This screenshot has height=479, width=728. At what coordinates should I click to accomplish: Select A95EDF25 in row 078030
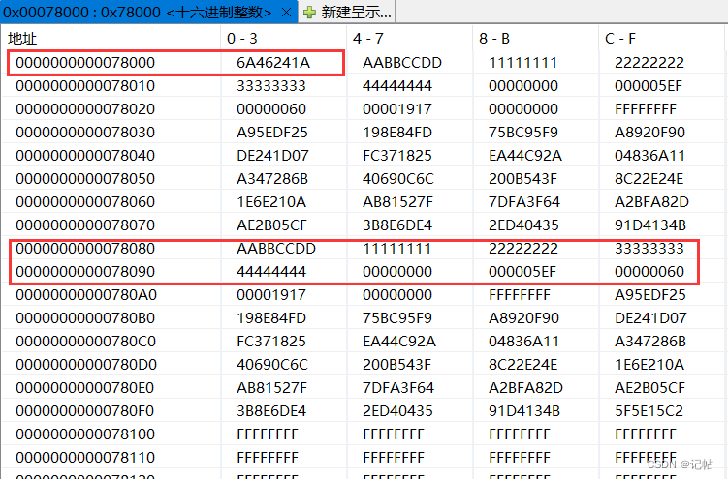coord(272,132)
